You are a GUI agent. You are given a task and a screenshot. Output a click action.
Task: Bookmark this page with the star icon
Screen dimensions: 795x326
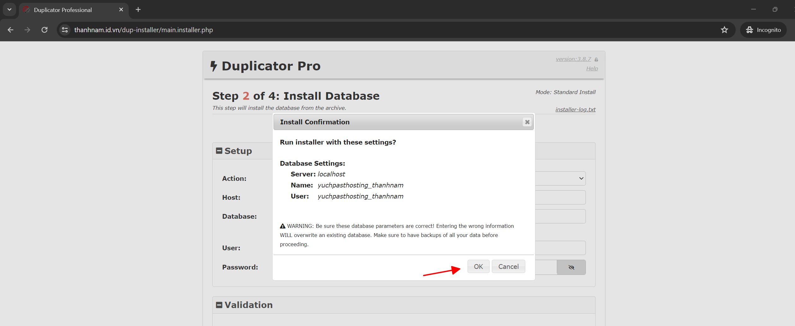(724, 30)
